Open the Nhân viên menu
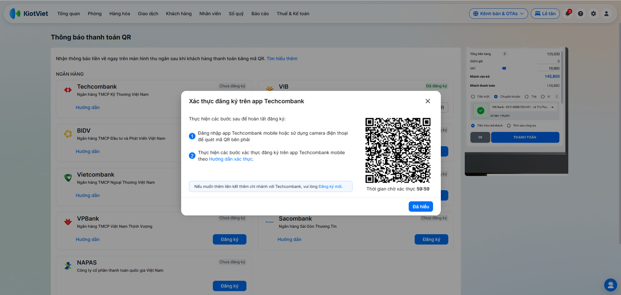This screenshot has width=621, height=295. click(210, 14)
